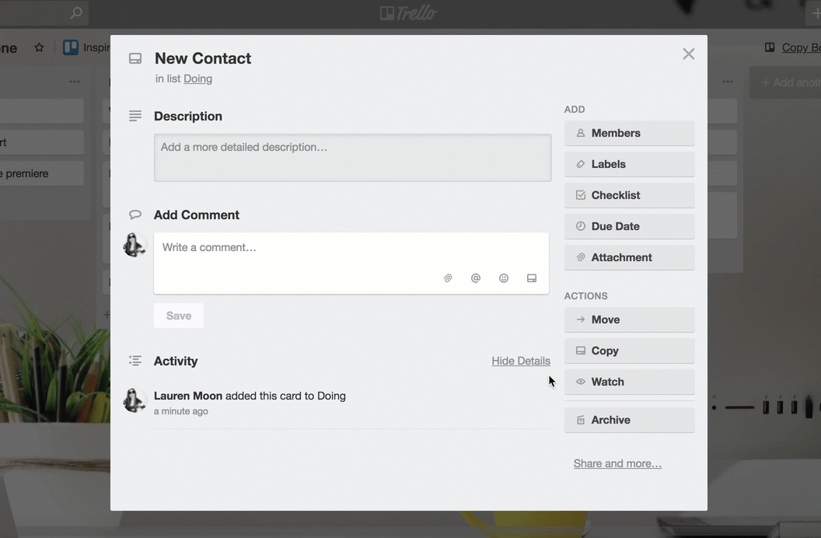This screenshot has height=538, width=821.
Task: Set a Due Date
Action: pos(629,226)
